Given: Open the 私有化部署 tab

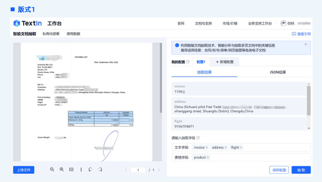Looking at the screenshot, I should (51, 34).
